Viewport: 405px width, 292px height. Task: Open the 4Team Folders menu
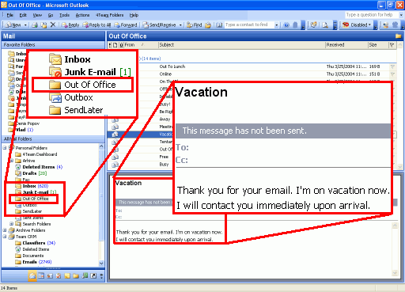[109, 15]
